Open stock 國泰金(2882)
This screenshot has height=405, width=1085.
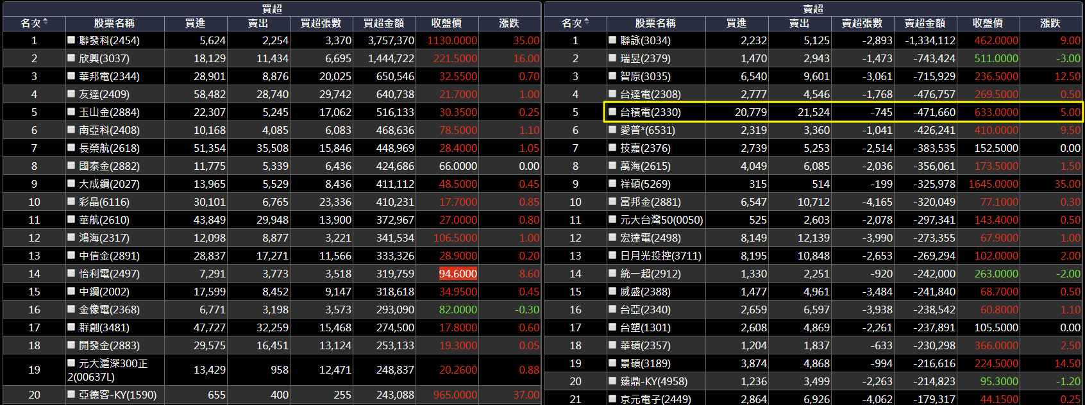coord(109,166)
